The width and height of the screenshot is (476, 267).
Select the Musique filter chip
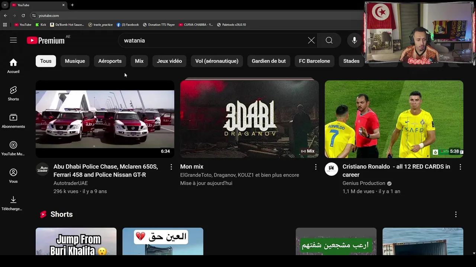coord(75,61)
